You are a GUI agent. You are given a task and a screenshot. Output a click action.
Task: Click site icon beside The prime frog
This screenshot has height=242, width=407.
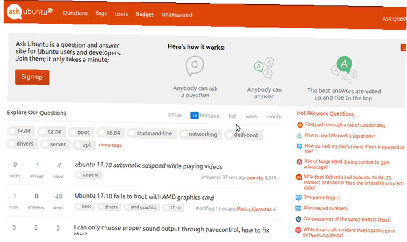click(x=299, y=198)
